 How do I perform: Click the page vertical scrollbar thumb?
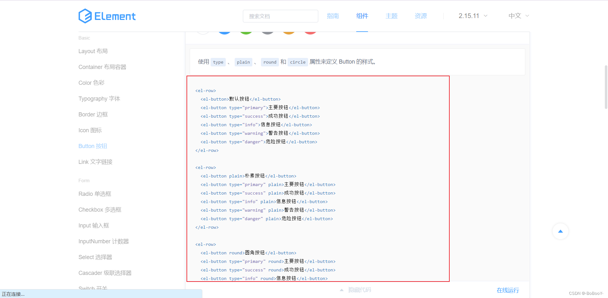(606, 87)
